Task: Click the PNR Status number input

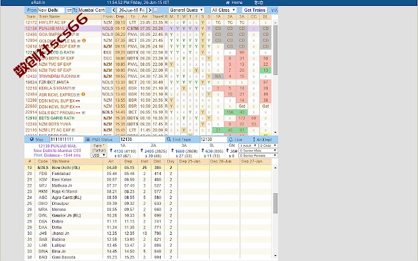Action: click(142, 139)
